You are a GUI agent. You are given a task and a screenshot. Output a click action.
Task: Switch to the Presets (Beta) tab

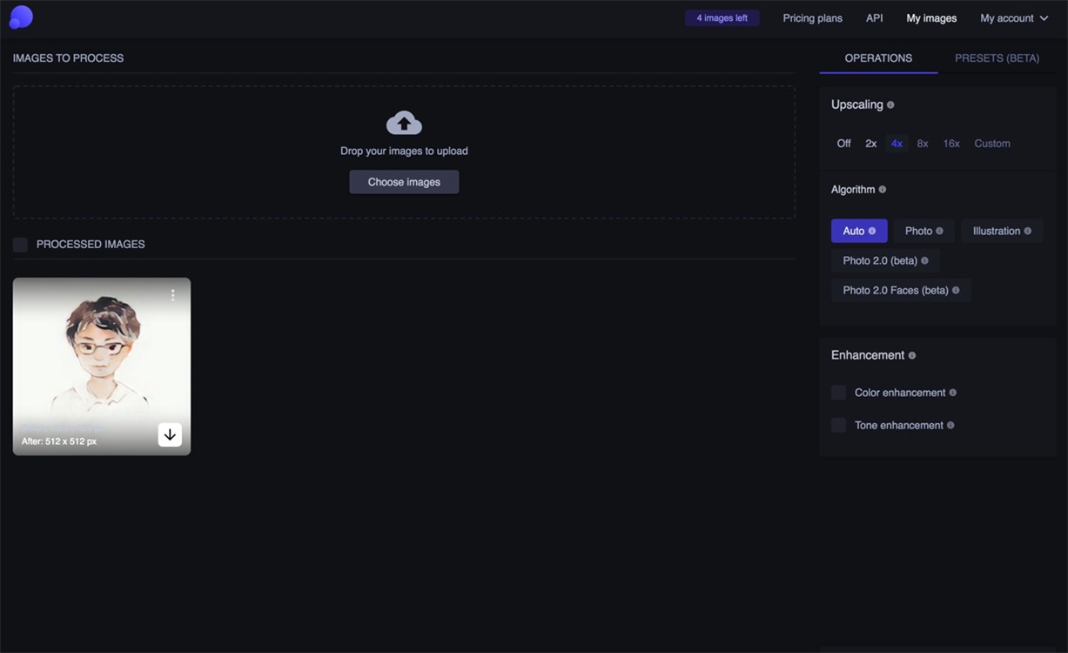point(997,58)
